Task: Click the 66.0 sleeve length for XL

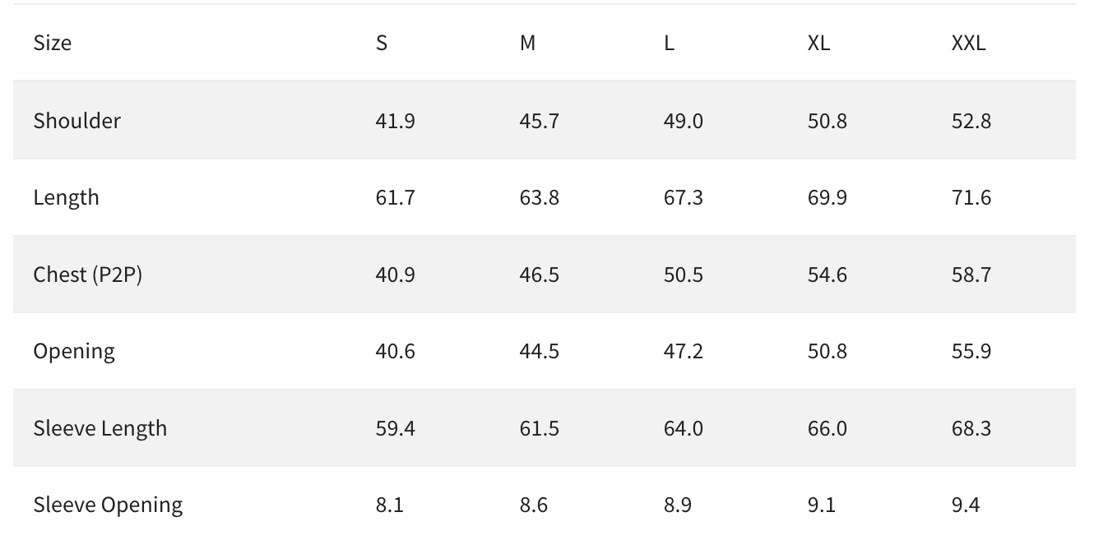Action: click(827, 428)
